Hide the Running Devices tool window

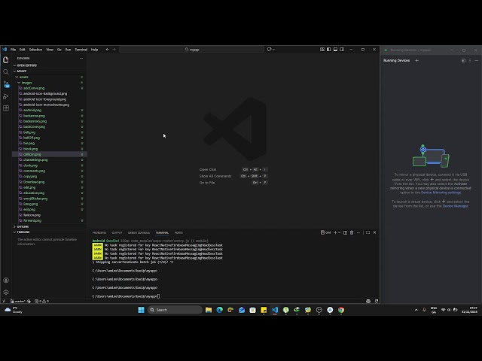pyautogui.click(x=477, y=60)
